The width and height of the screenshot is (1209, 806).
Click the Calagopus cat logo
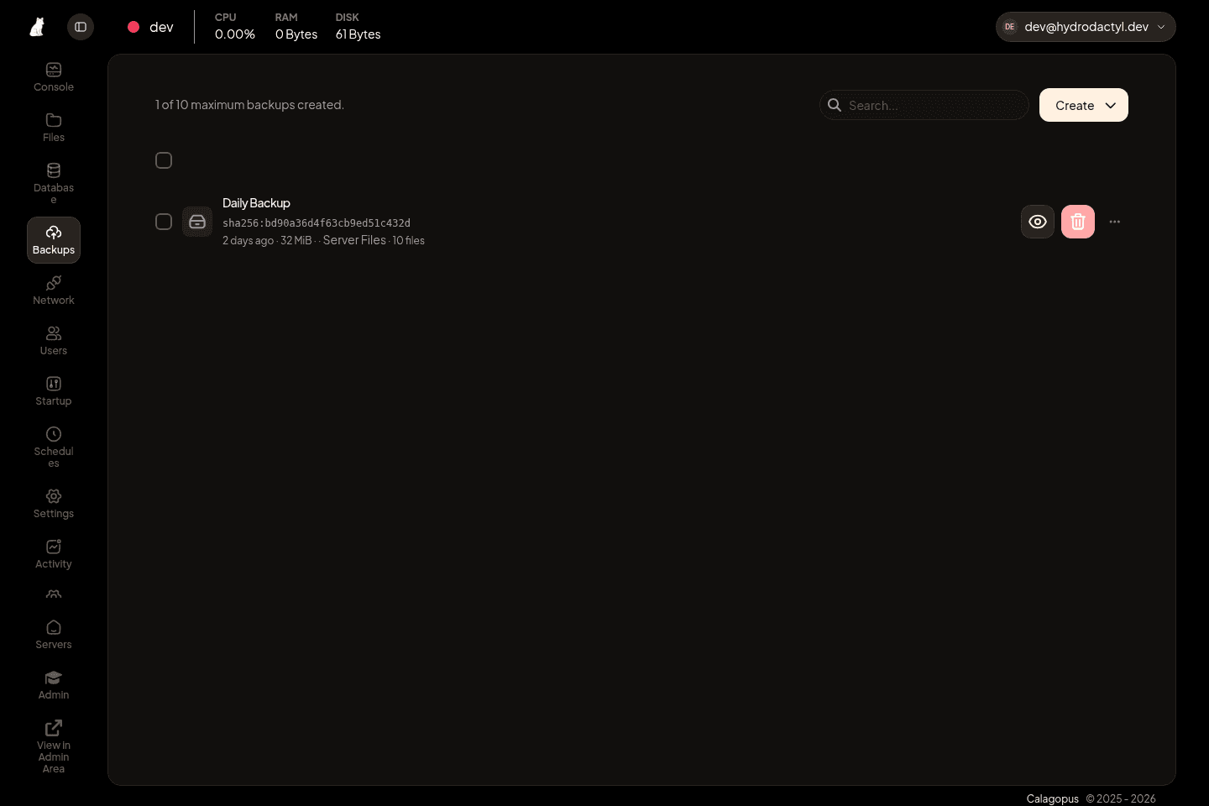pos(37,27)
